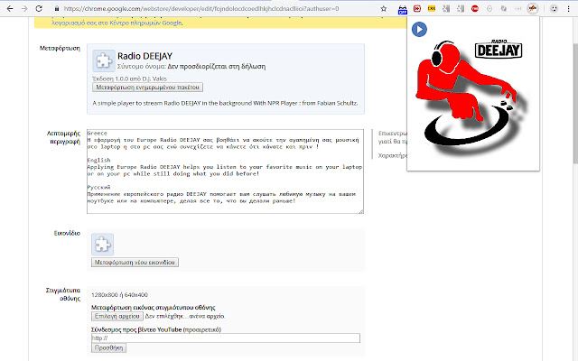Click the red fast-forward extension icon
This screenshot has height=361, width=578.
pos(417,8)
